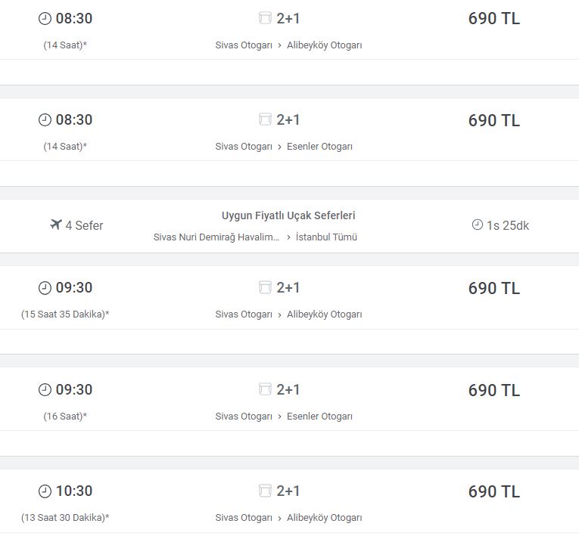Click airplane icon beside 4 Sefer
This screenshot has width=579, height=539.
(55, 225)
